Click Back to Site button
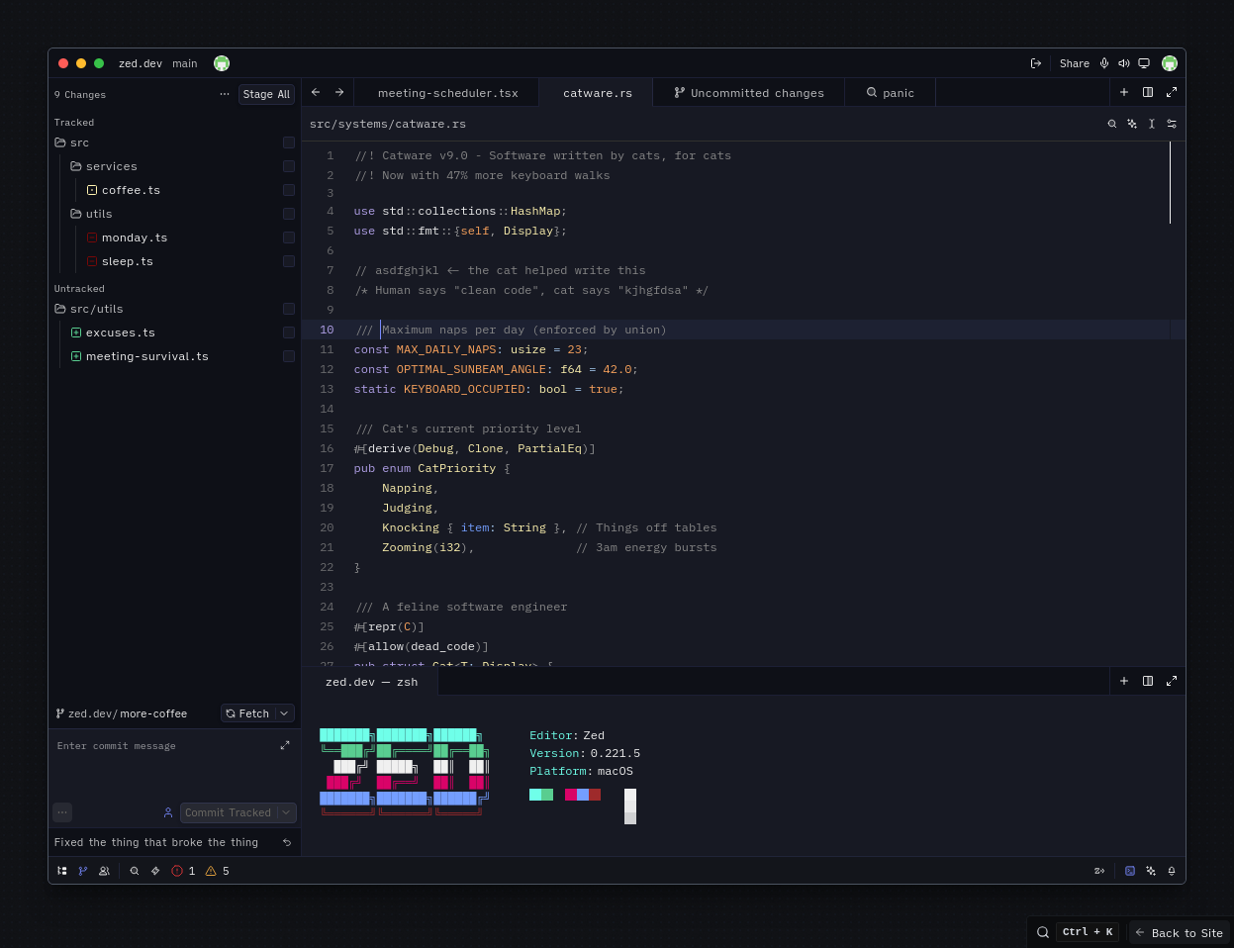Image resolution: width=1234 pixels, height=948 pixels. point(1179,932)
